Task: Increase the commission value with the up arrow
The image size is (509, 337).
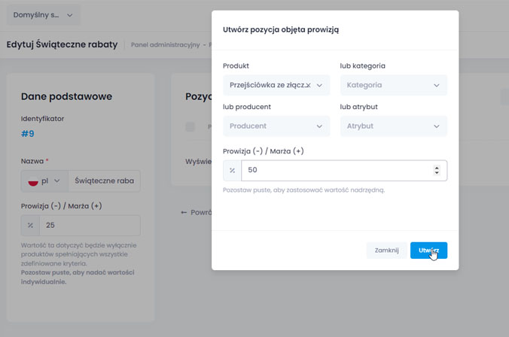Action: coord(437,167)
